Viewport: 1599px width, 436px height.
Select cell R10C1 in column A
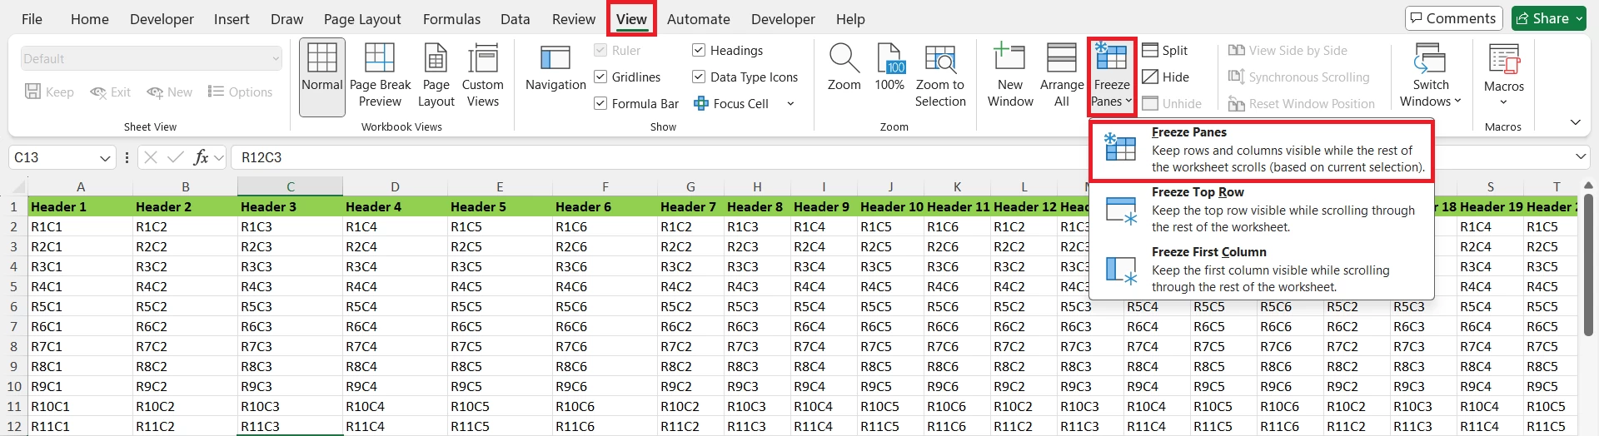(x=80, y=406)
